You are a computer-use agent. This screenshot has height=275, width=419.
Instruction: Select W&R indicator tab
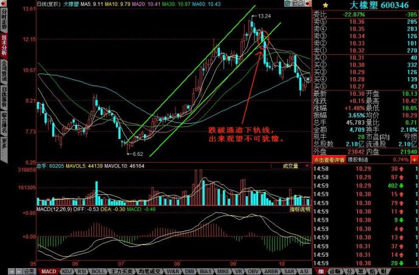tap(173, 271)
